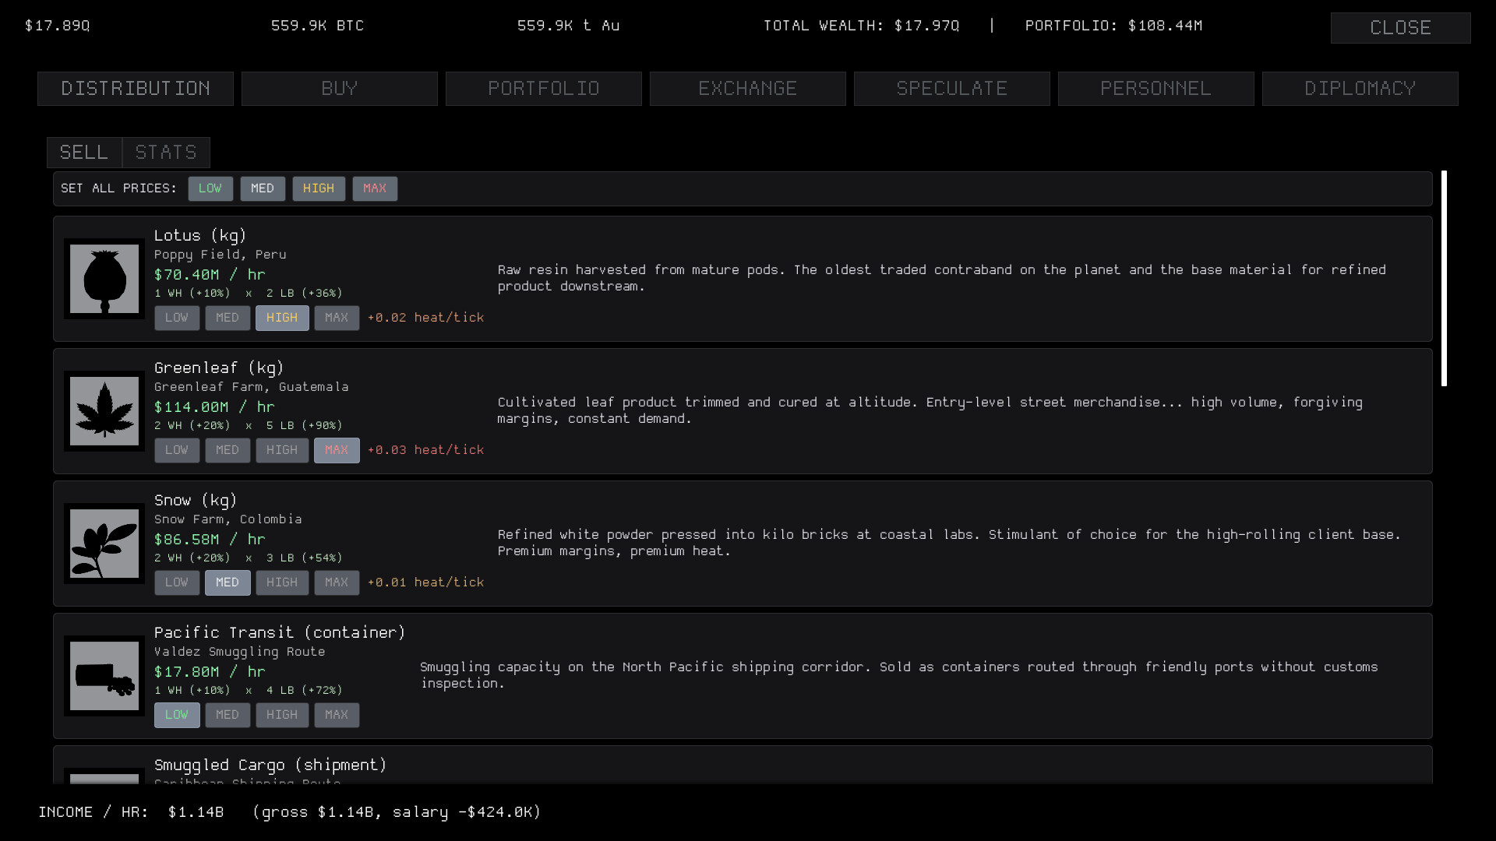Screen dimensions: 1496x841
Task: Open the PORTFOLIO tab
Action: click(544, 89)
